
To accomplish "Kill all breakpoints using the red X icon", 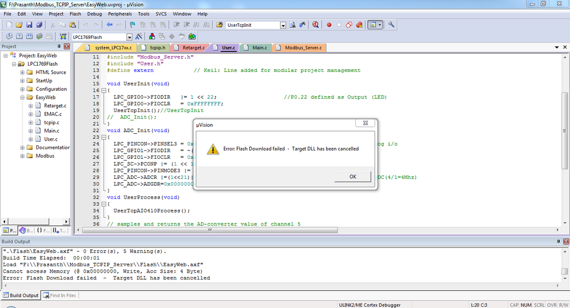I will [359, 25].
